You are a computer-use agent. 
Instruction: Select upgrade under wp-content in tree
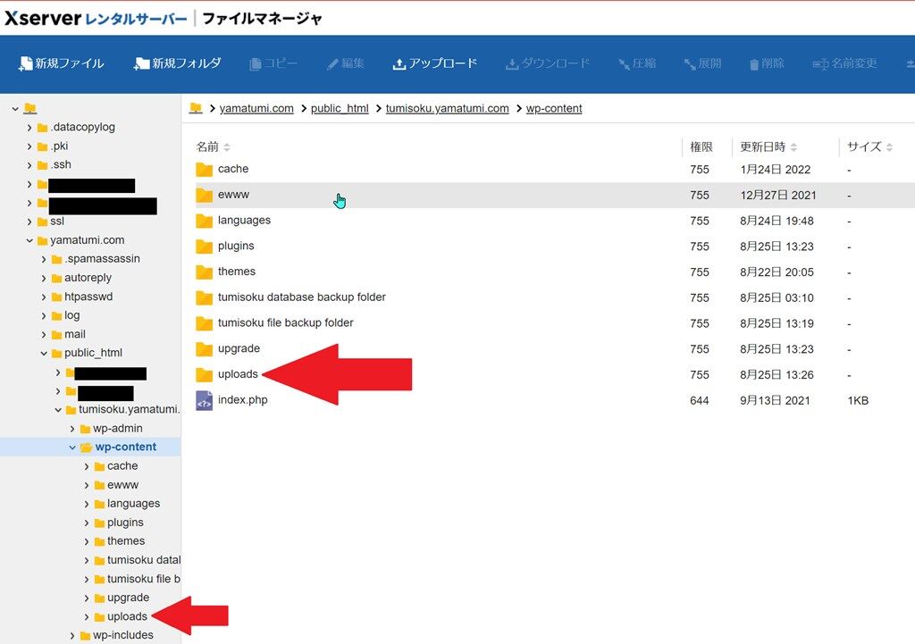[x=128, y=598]
